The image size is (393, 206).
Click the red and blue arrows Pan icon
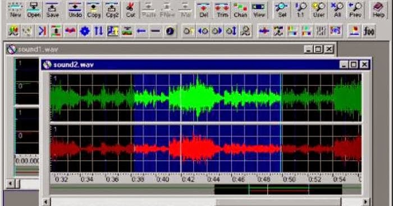264,31
